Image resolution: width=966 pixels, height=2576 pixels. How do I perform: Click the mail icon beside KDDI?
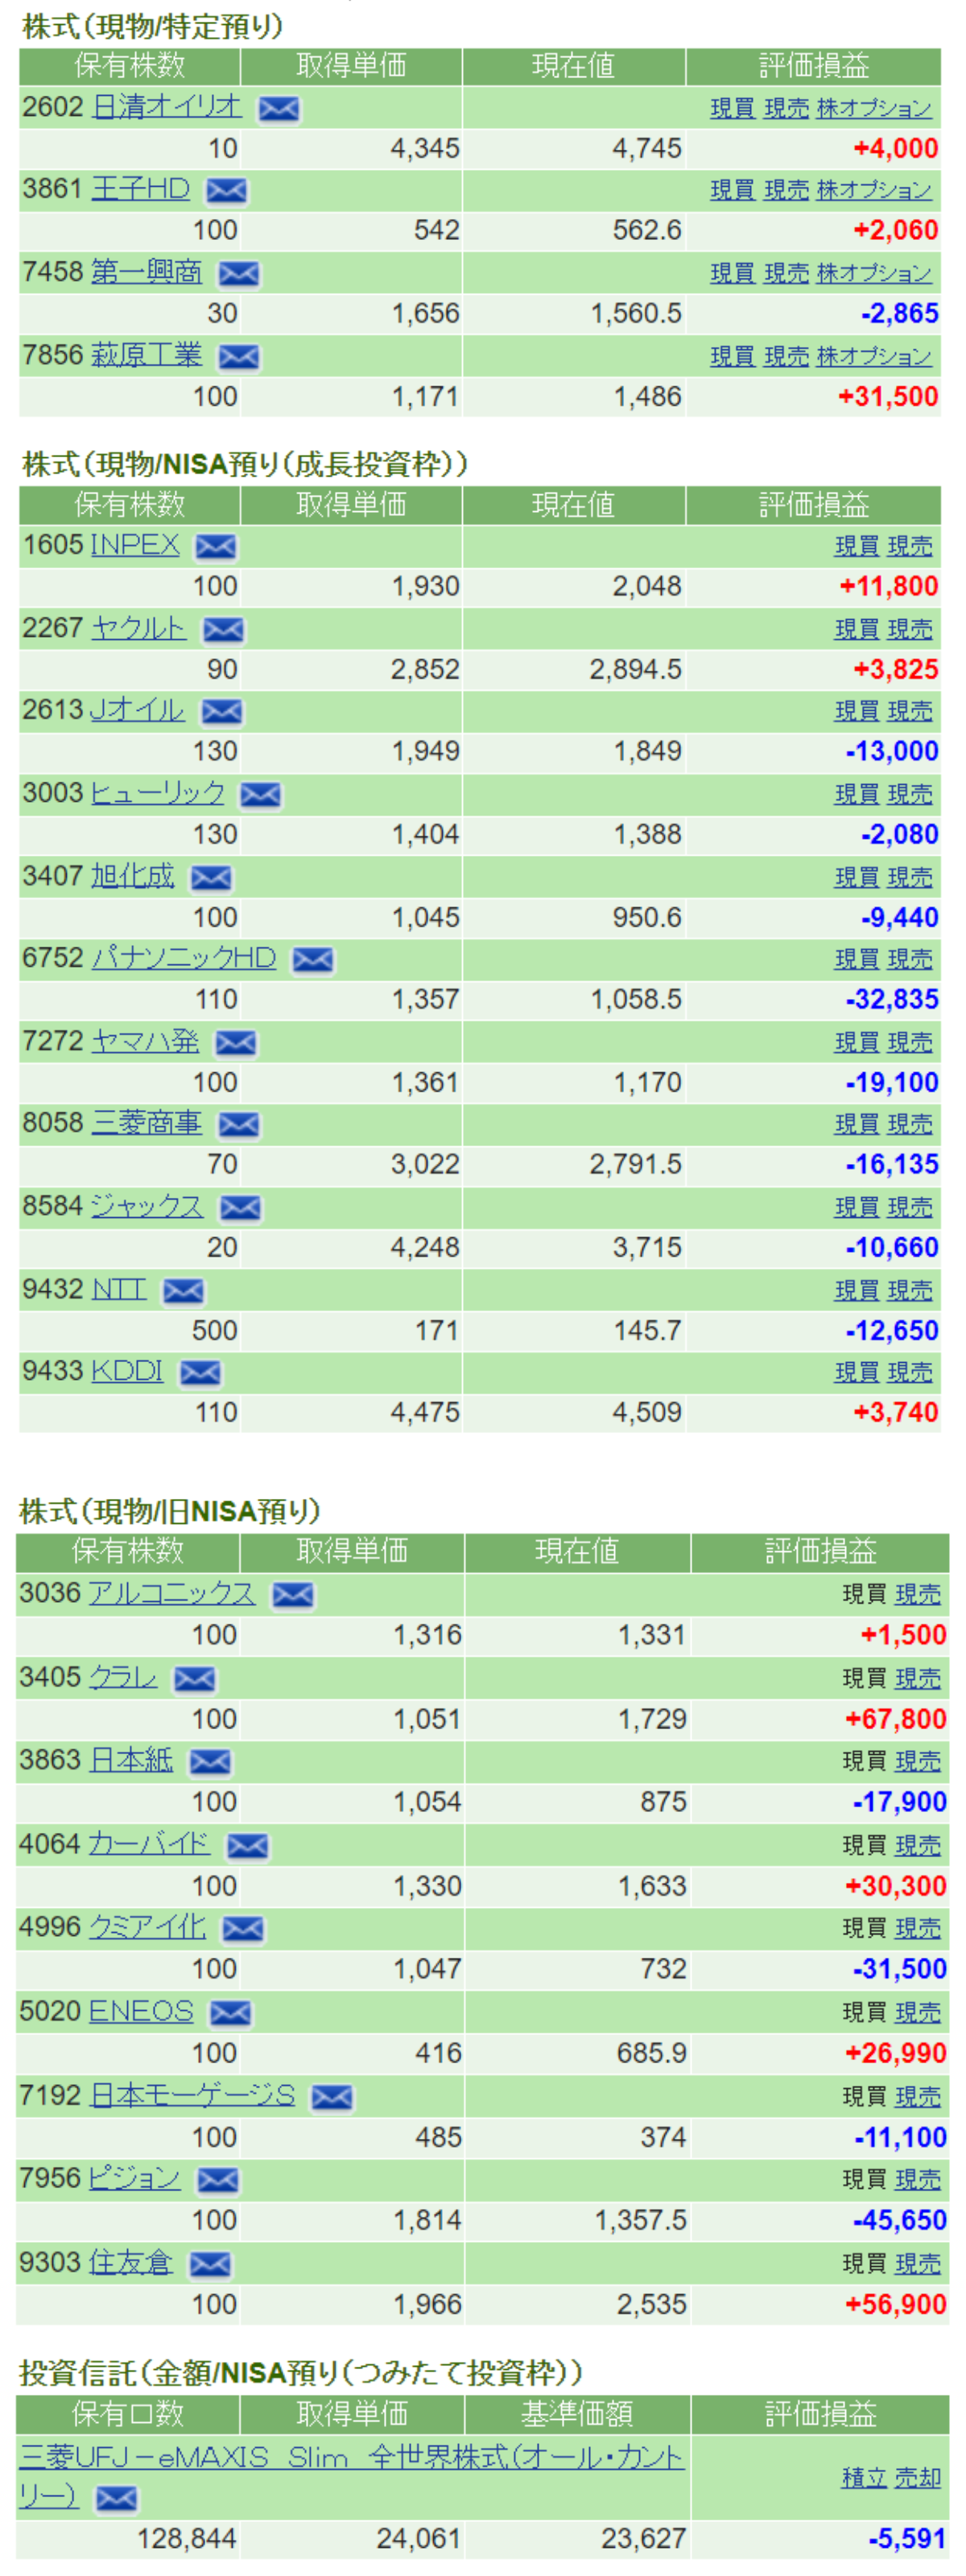[200, 1373]
